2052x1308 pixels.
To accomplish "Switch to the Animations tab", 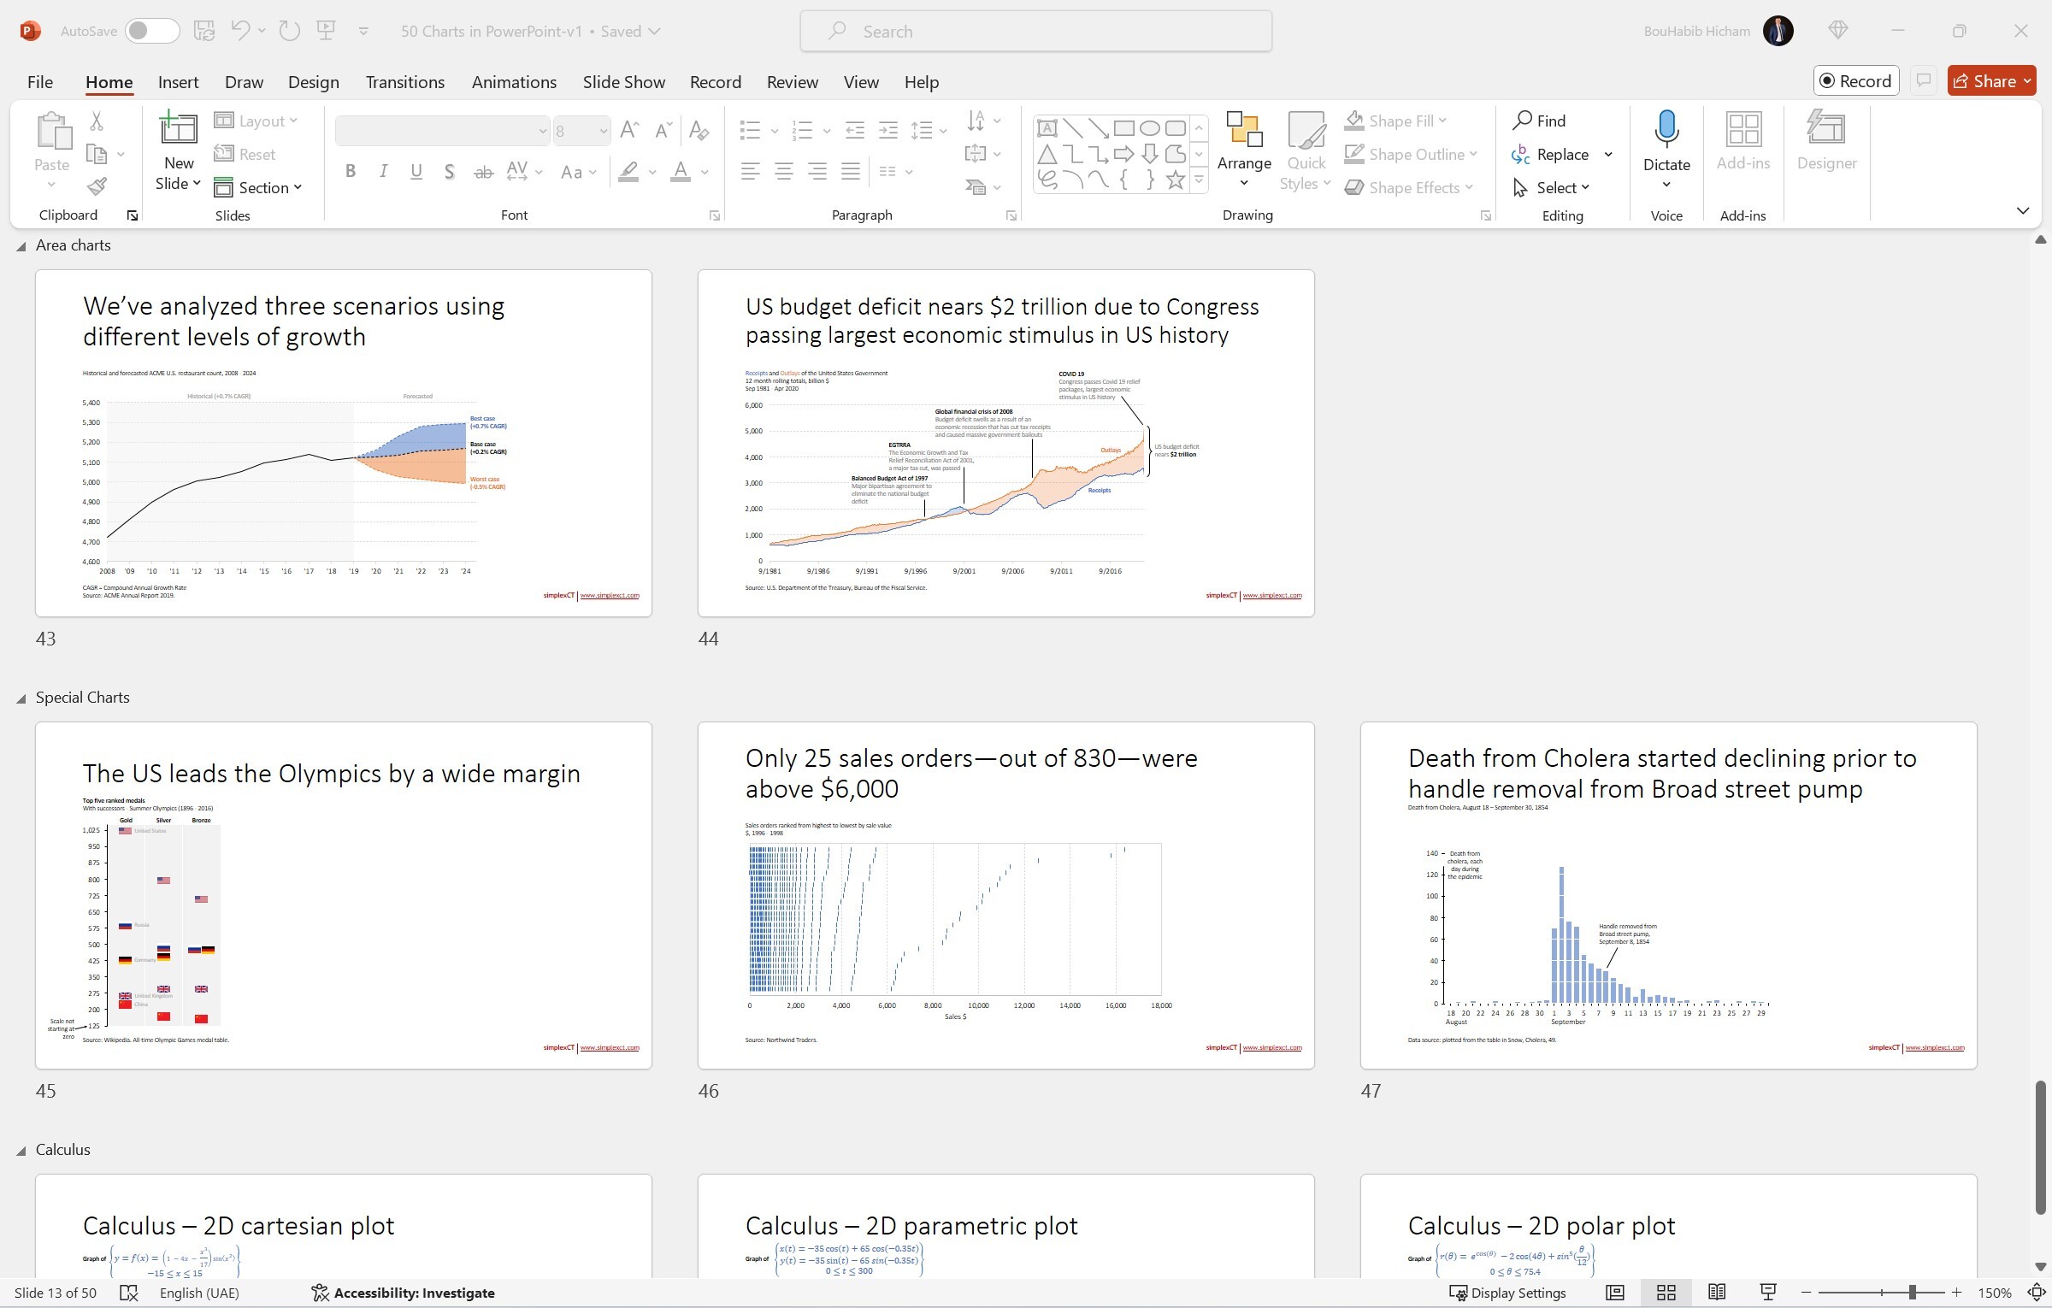I will tap(514, 82).
